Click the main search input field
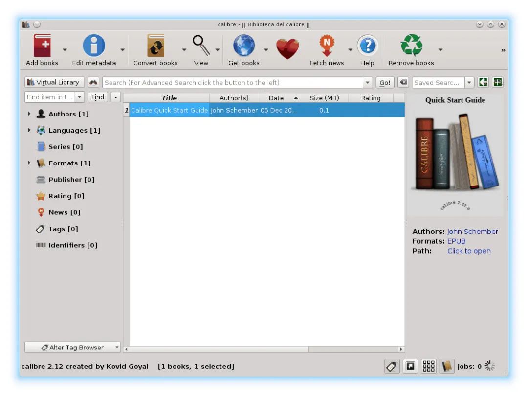This screenshot has height=396, width=528. click(x=232, y=83)
